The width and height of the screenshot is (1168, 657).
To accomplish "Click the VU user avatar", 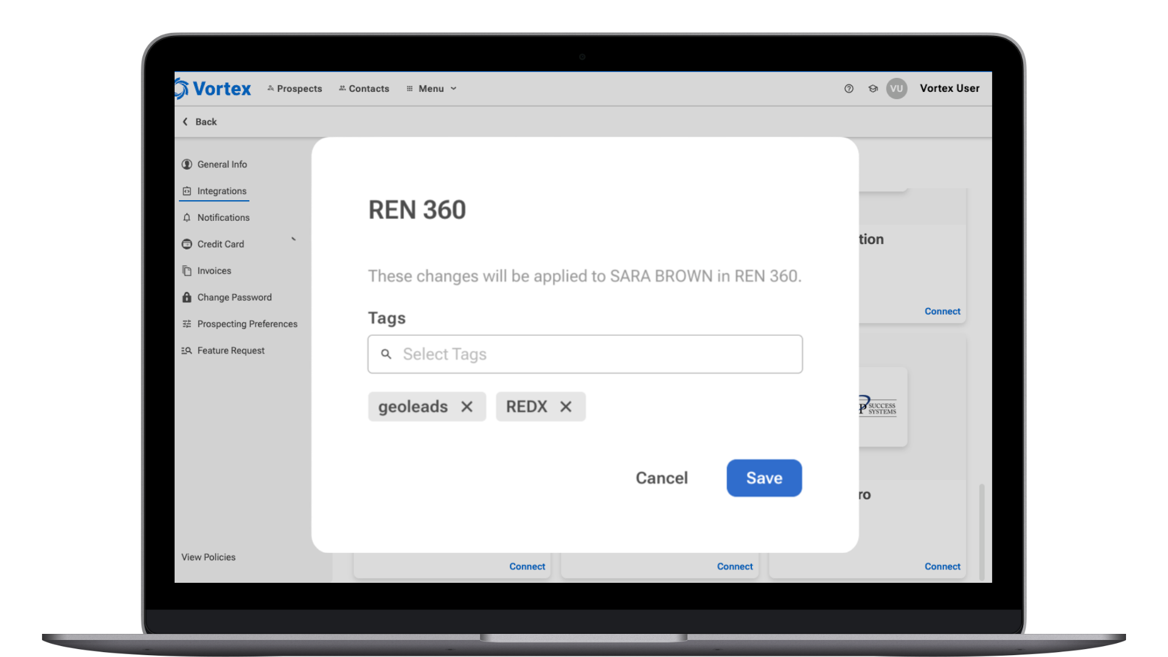I will click(x=897, y=89).
